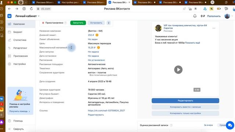Open the ad post three-dots menu
The width and height of the screenshot is (235, 132).
click(x=214, y=28)
